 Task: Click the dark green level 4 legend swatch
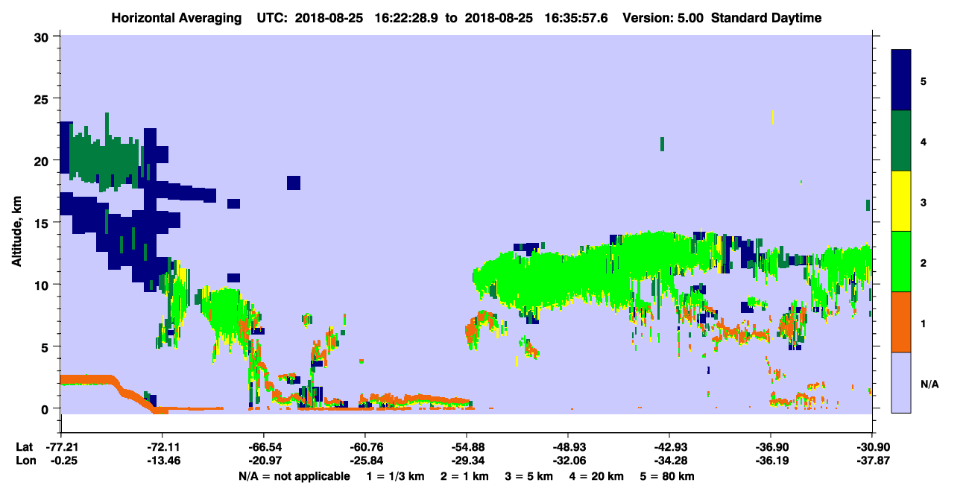pyautogui.click(x=901, y=141)
